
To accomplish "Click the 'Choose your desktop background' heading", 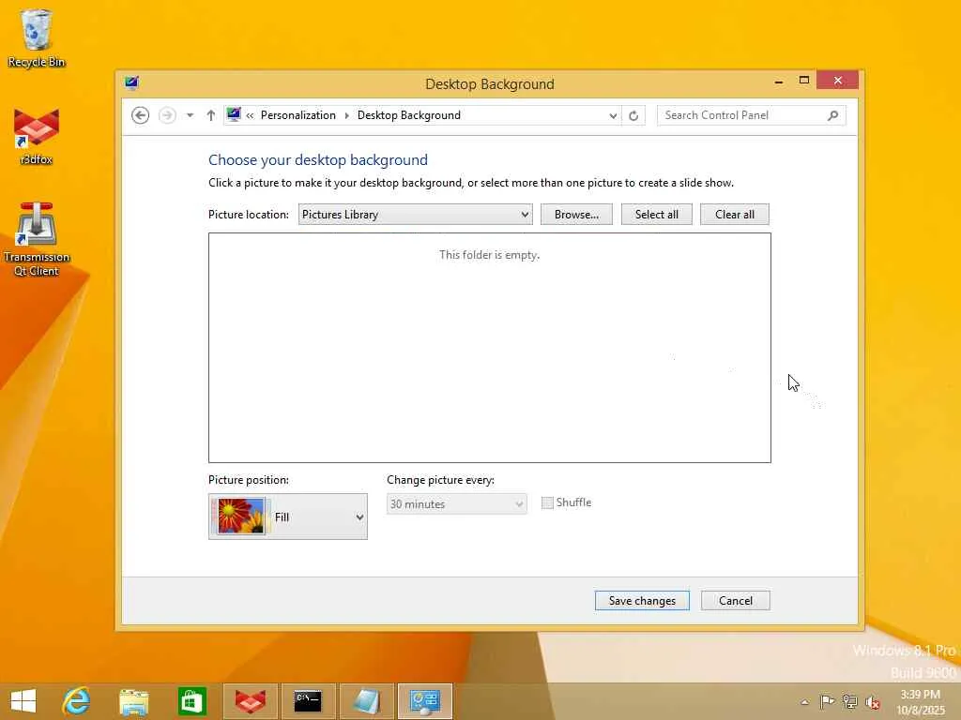I will pyautogui.click(x=318, y=159).
